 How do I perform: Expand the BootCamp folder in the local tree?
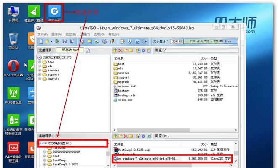[45, 160]
